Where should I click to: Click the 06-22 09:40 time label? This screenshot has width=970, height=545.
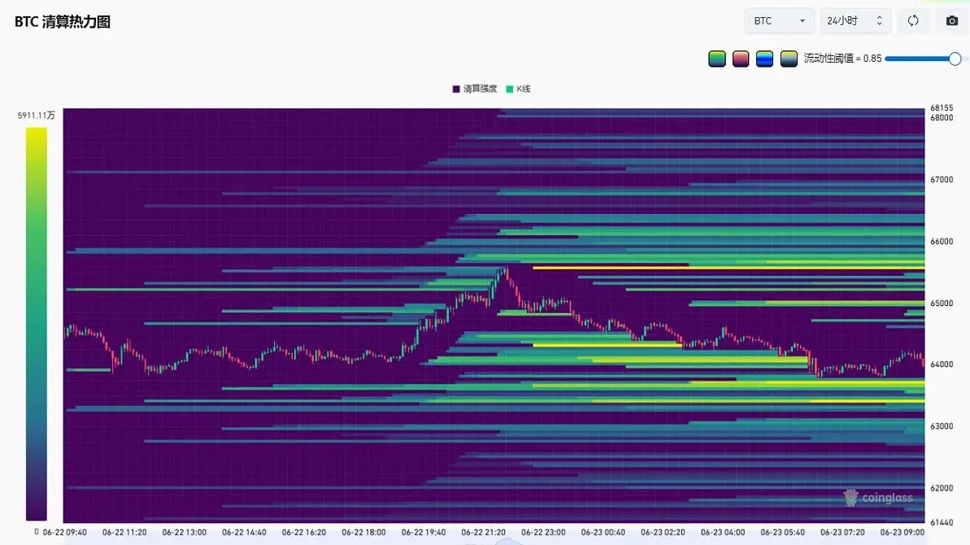tap(64, 533)
